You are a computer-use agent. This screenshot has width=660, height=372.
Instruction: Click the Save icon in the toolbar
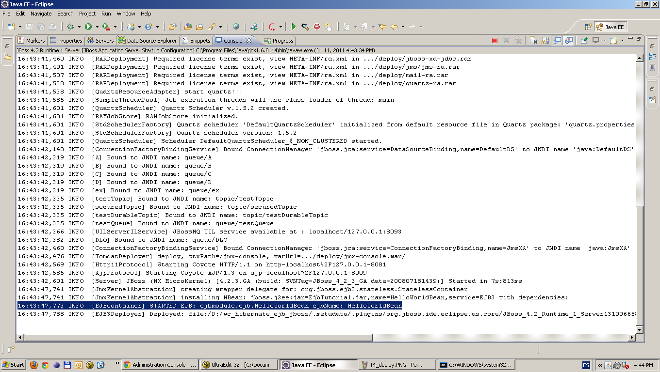pos(30,26)
